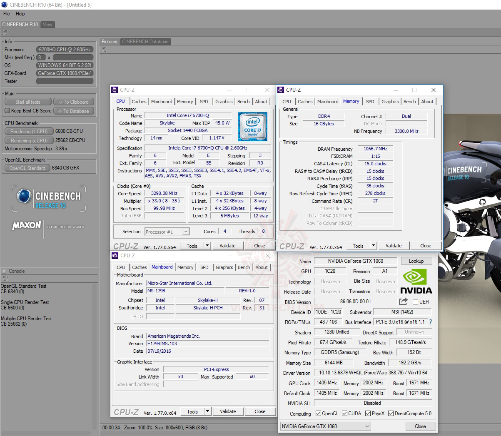Enable the UEFI checkbox

coord(415,302)
